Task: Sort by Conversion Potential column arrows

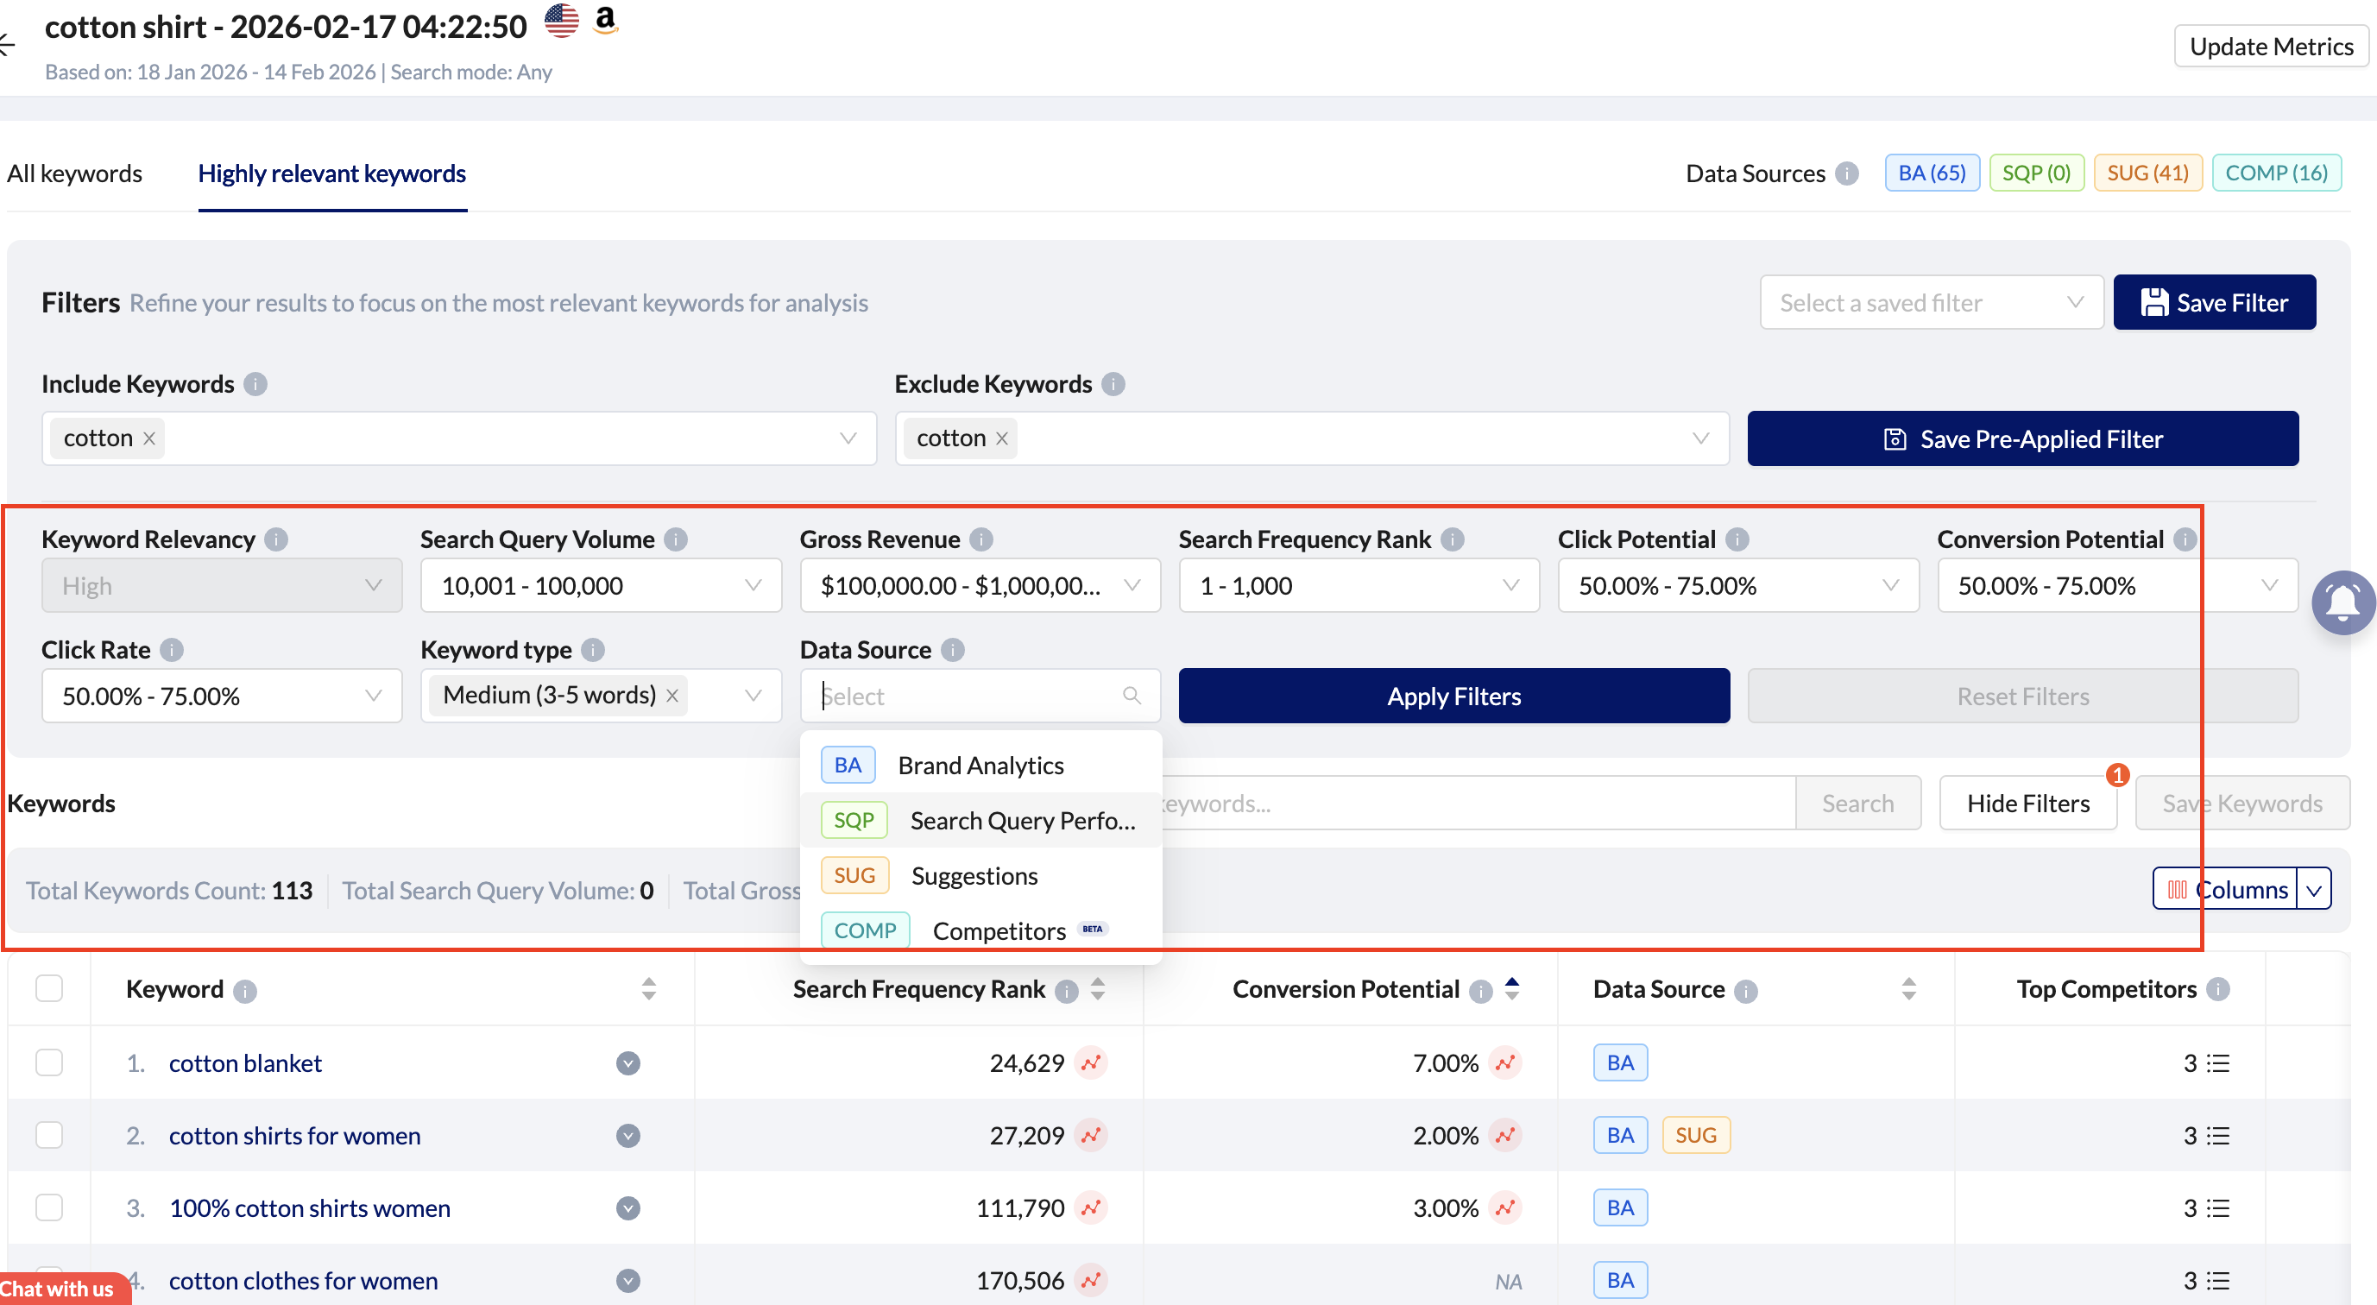Action: [x=1511, y=988]
